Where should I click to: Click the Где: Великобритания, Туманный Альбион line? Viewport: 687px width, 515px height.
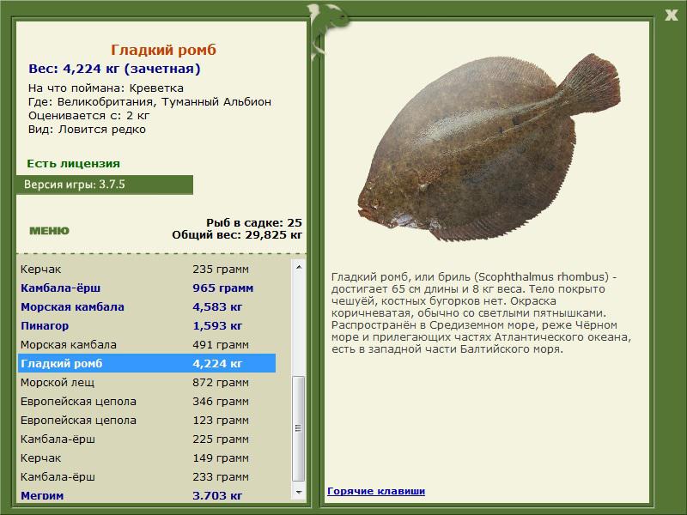pos(149,101)
